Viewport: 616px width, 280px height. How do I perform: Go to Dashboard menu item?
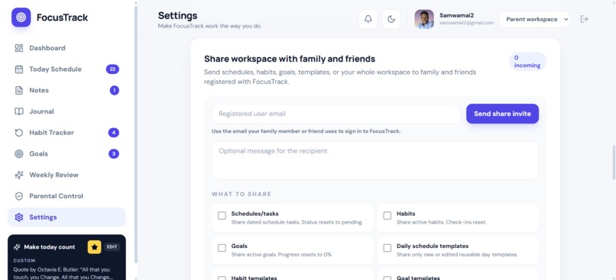click(x=66, y=48)
